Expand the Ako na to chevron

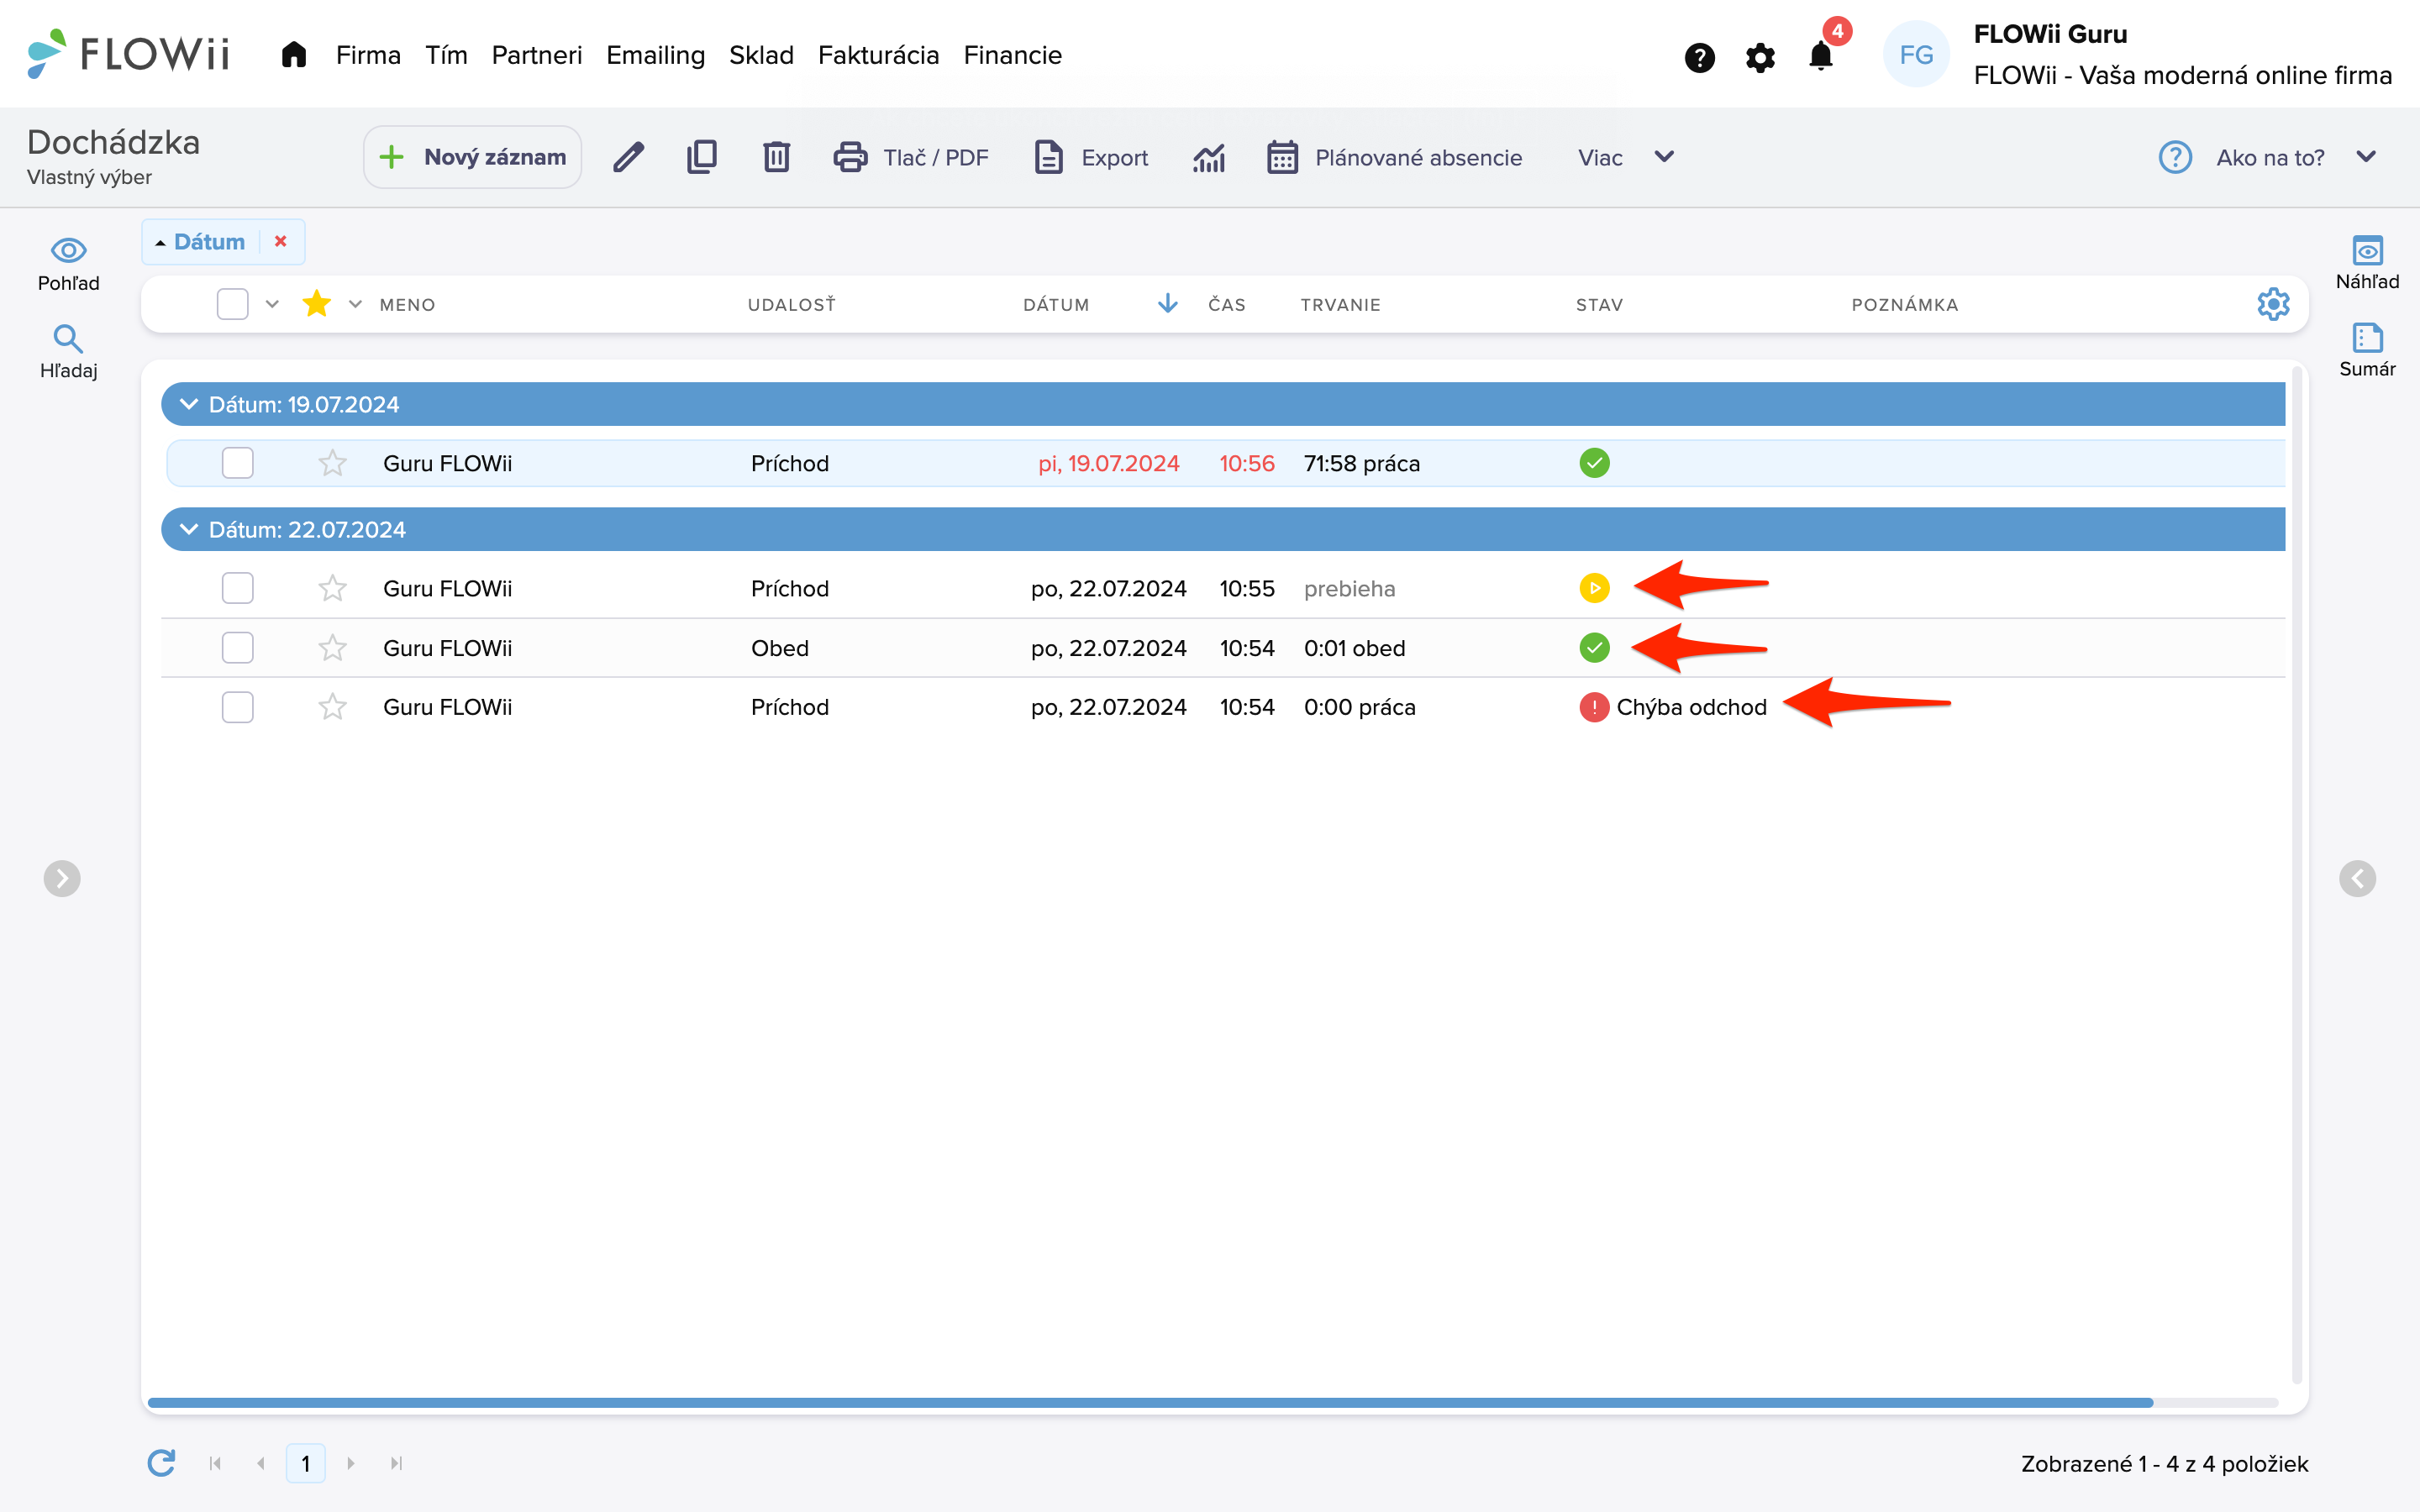point(2366,157)
